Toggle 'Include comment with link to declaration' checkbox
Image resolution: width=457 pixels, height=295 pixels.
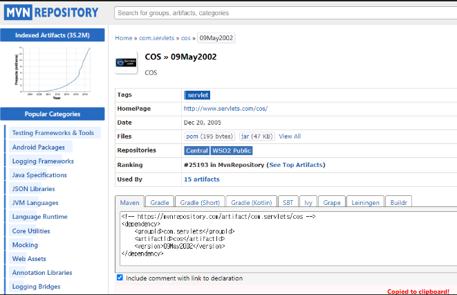coord(120,278)
